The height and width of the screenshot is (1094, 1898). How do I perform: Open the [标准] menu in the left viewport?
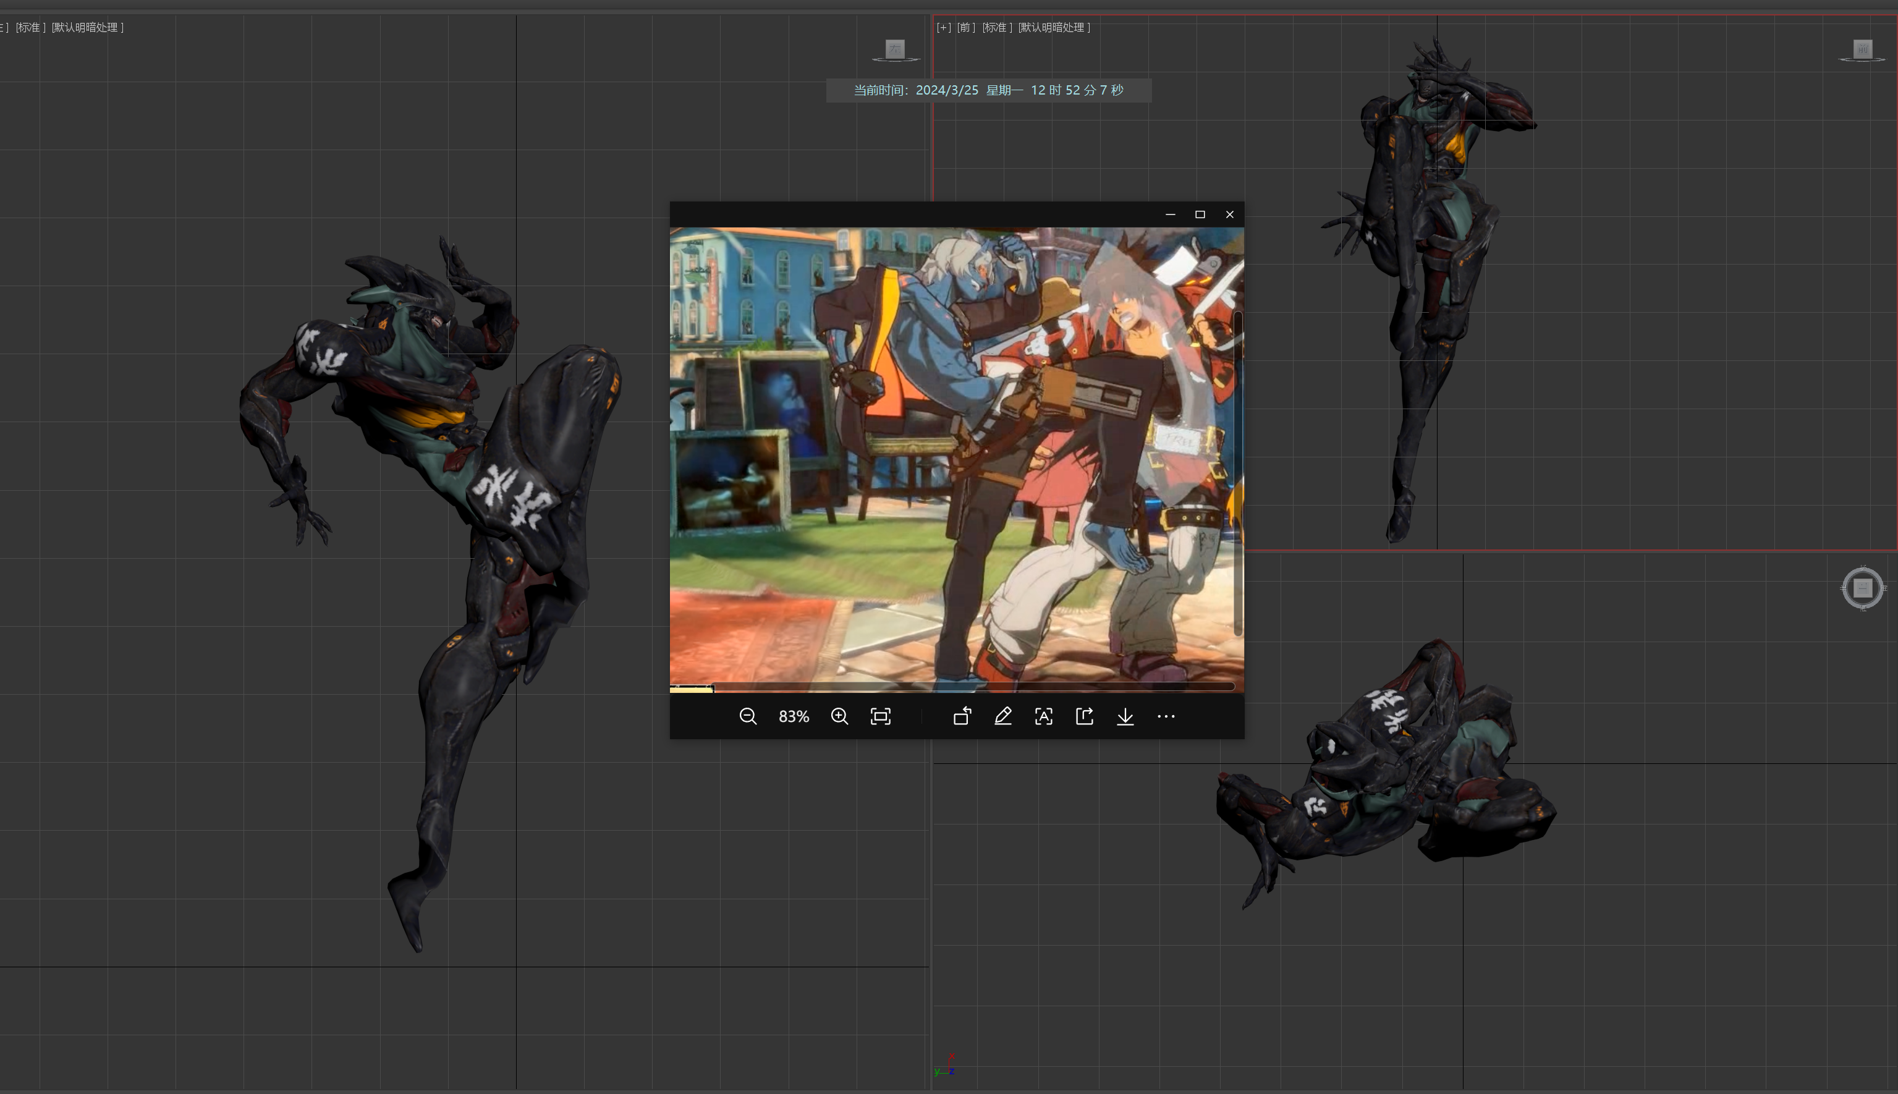(x=31, y=27)
